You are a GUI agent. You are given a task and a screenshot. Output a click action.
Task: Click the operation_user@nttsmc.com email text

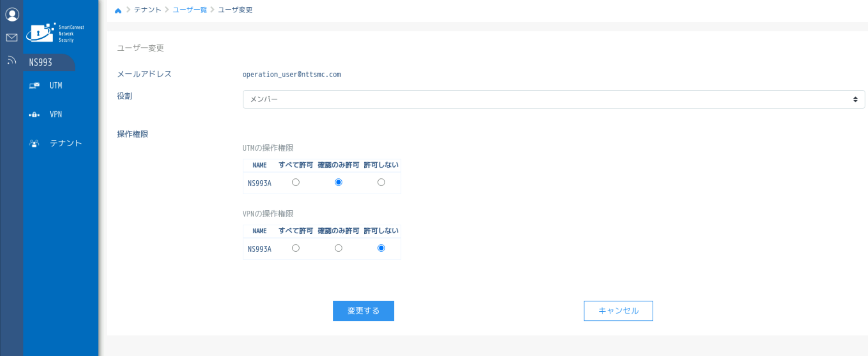(x=292, y=74)
